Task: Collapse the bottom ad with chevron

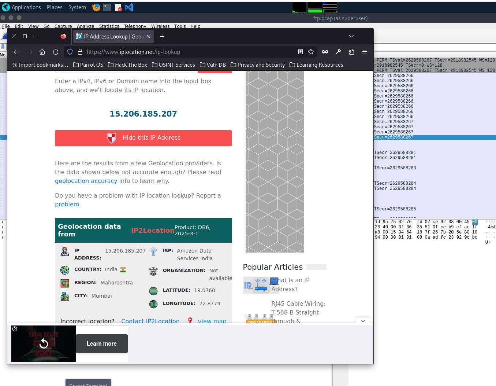Action: tap(363, 321)
